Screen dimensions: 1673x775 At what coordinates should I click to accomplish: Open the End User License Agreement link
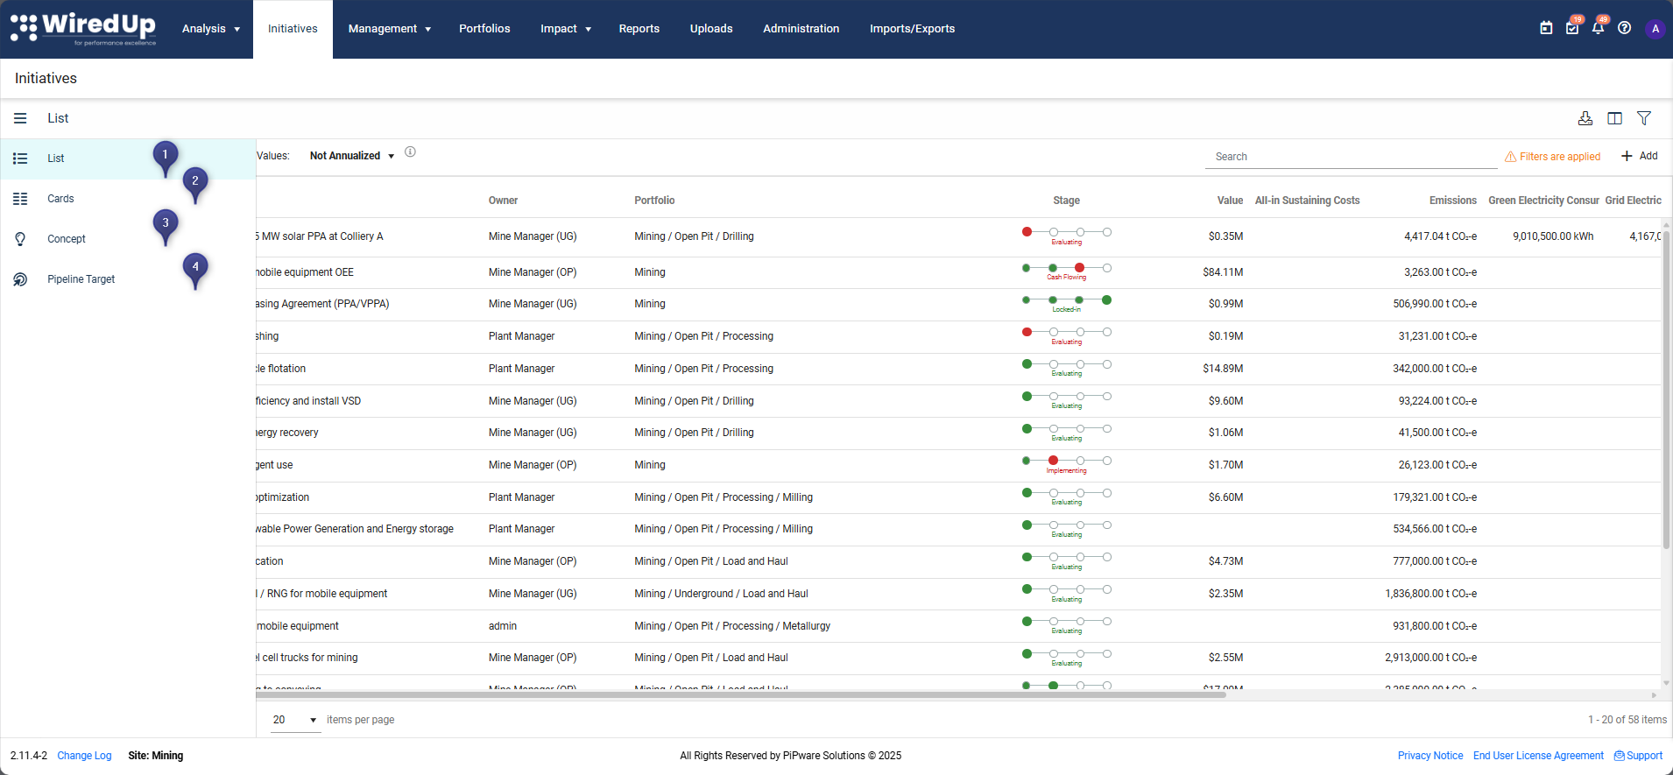(x=1538, y=756)
